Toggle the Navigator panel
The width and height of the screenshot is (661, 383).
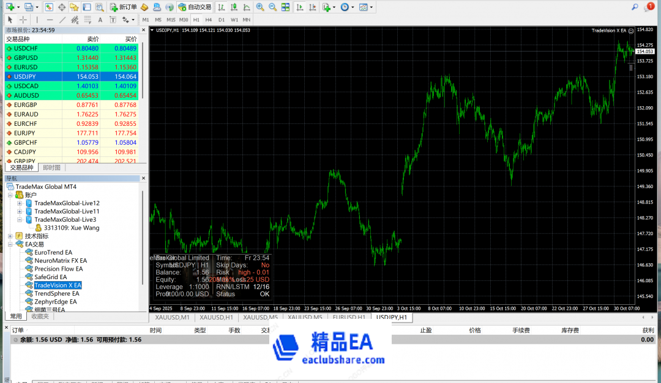pos(74,7)
